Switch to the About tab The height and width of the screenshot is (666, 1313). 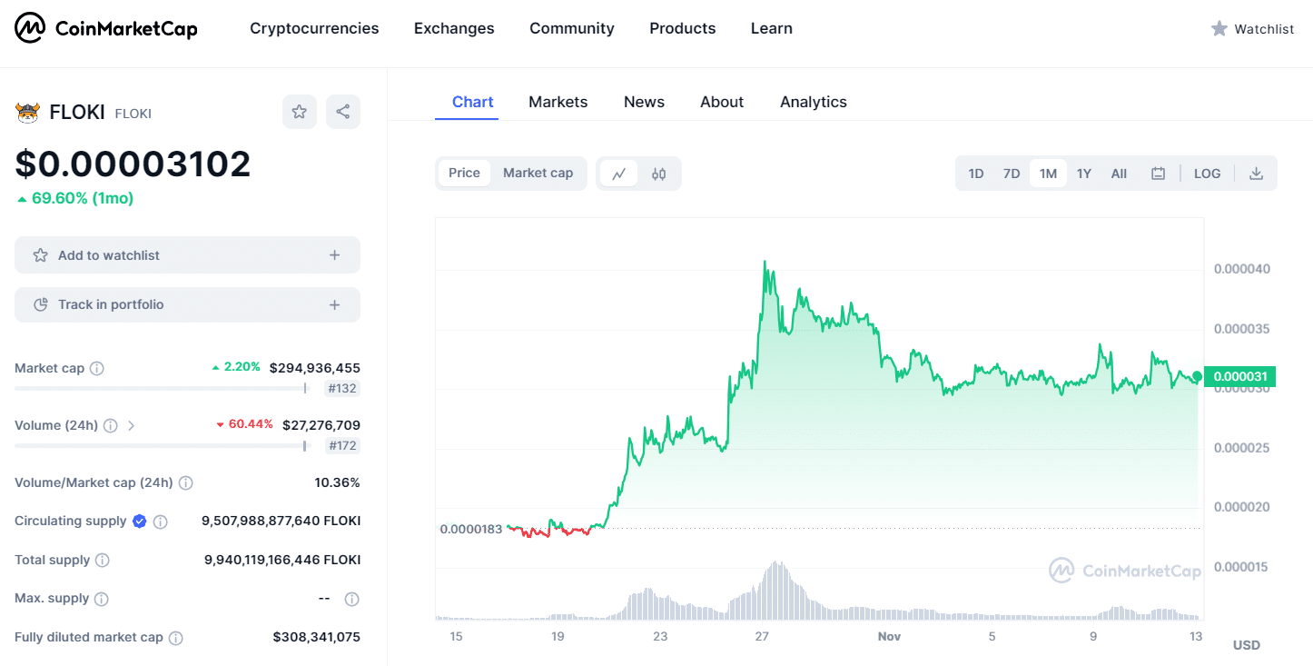[722, 102]
